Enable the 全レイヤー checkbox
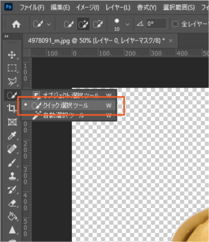Screen dimensions: 209x242 point(175,24)
